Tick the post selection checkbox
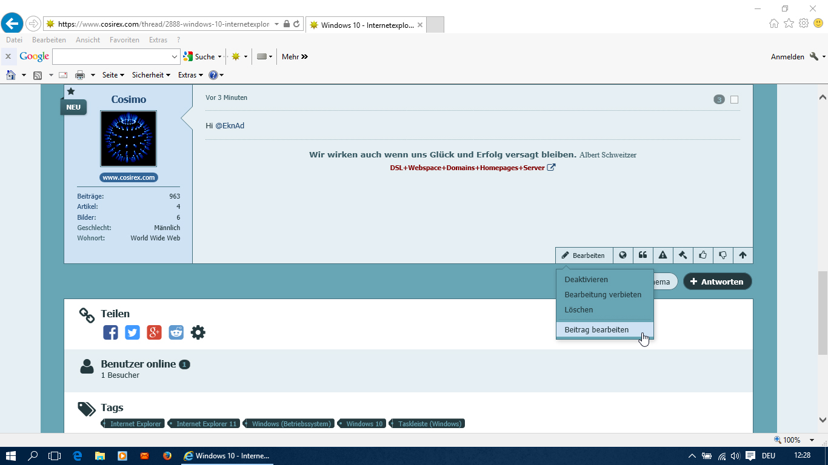The height and width of the screenshot is (465, 828). click(734, 99)
